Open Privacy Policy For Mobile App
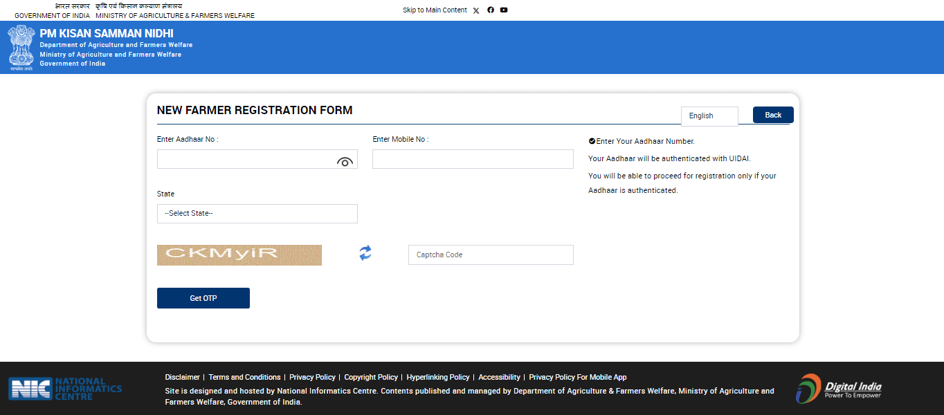 (577, 377)
